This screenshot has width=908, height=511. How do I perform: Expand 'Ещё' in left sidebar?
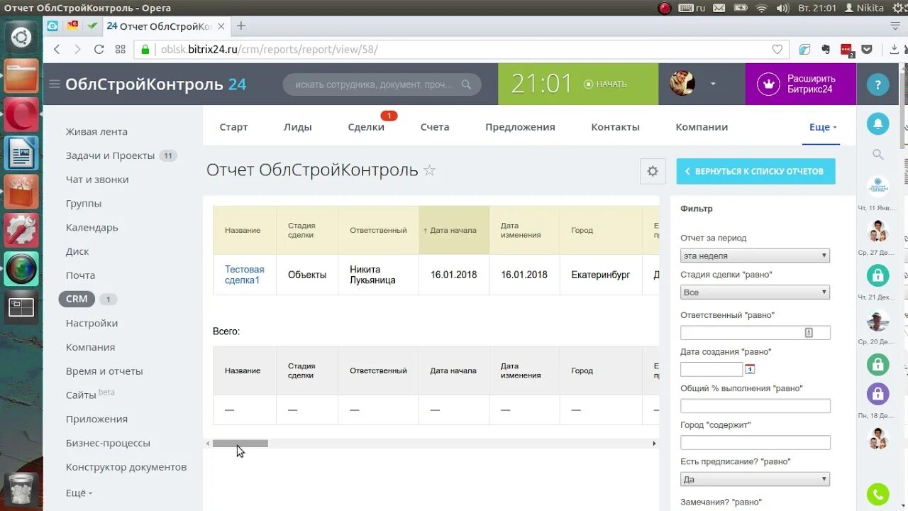pyautogui.click(x=79, y=493)
